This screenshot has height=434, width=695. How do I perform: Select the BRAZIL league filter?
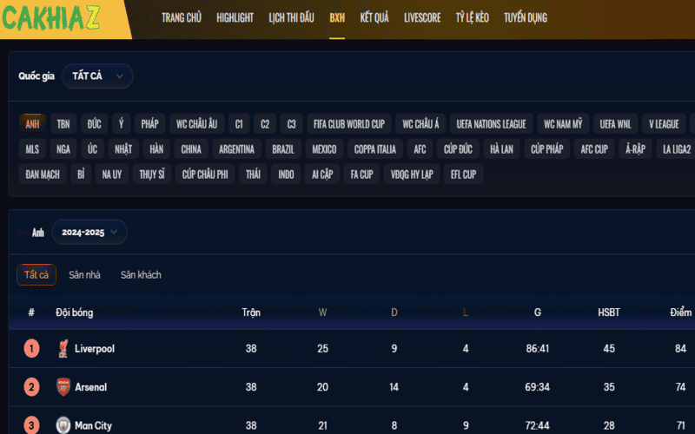click(x=283, y=149)
